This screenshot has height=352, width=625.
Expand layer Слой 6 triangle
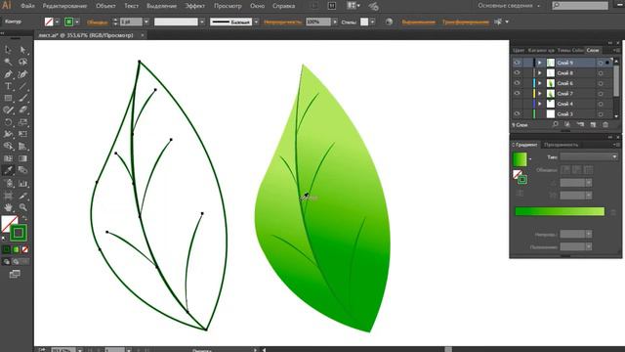(x=540, y=83)
